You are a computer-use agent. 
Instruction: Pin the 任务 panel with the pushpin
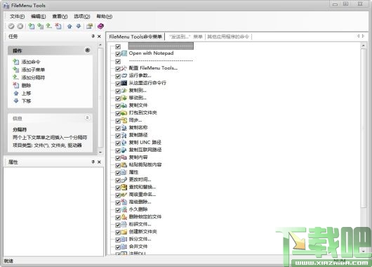(93, 36)
